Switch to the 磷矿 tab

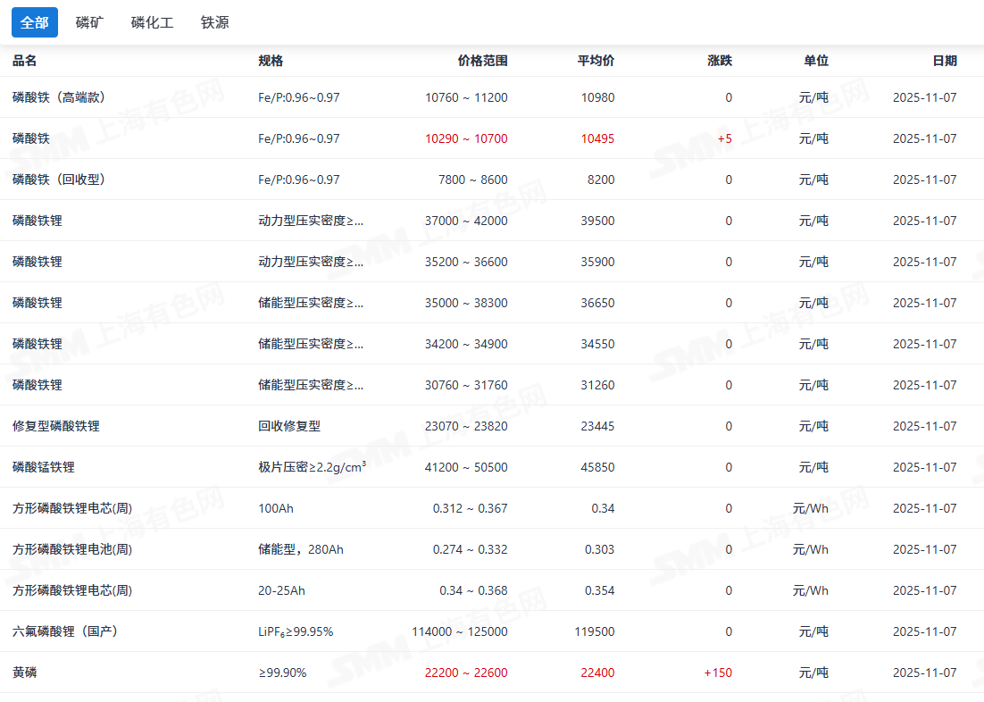pos(89,22)
